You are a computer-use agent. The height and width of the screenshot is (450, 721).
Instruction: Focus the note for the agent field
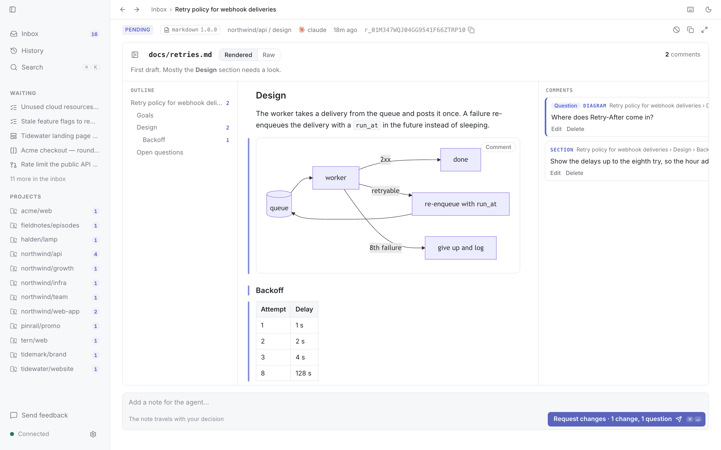click(415, 402)
